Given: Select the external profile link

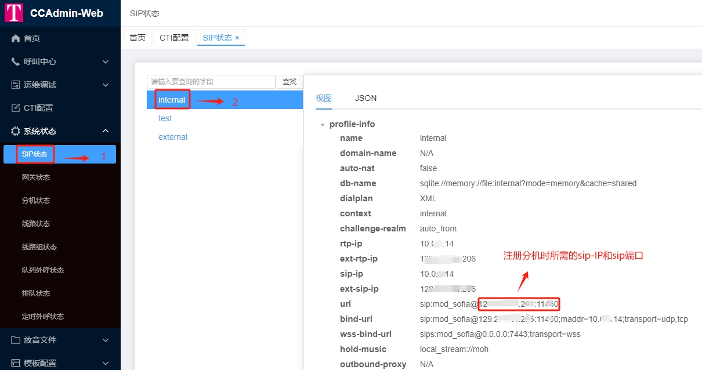Looking at the screenshot, I should (173, 137).
